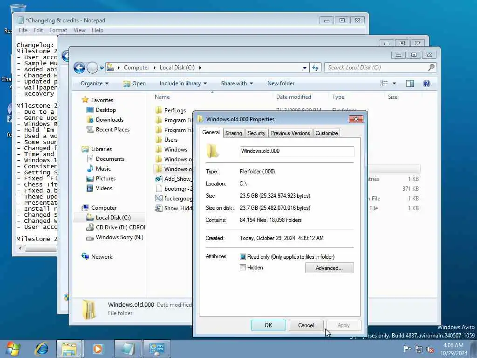
Task: Click OK in the Properties dialog
Action: pos(268,325)
